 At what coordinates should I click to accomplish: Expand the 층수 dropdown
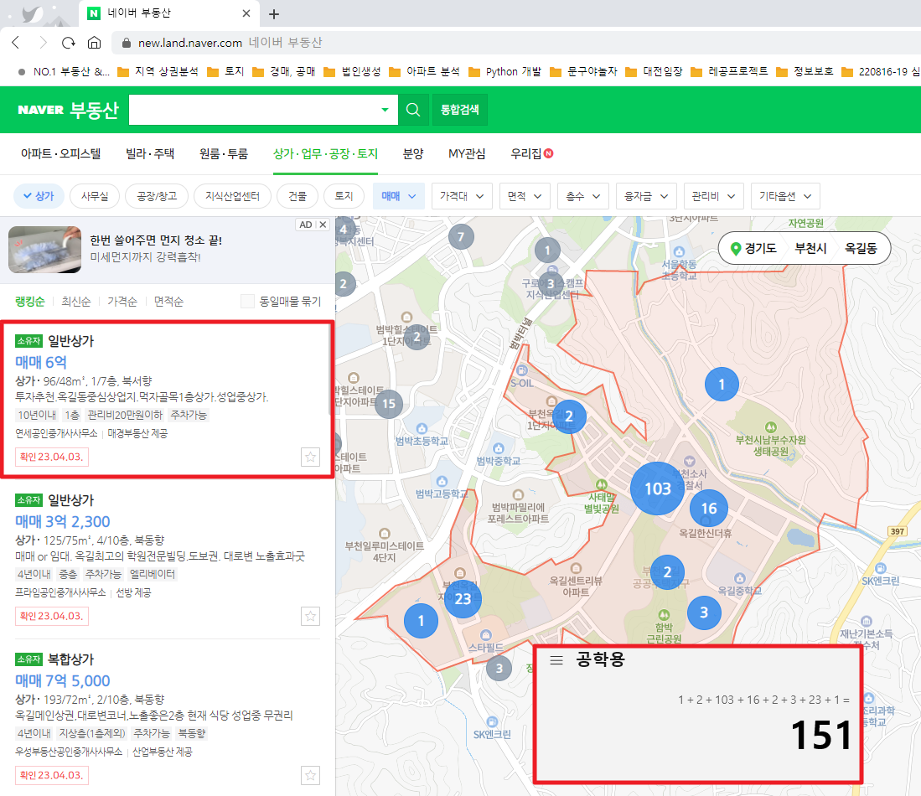click(x=582, y=196)
